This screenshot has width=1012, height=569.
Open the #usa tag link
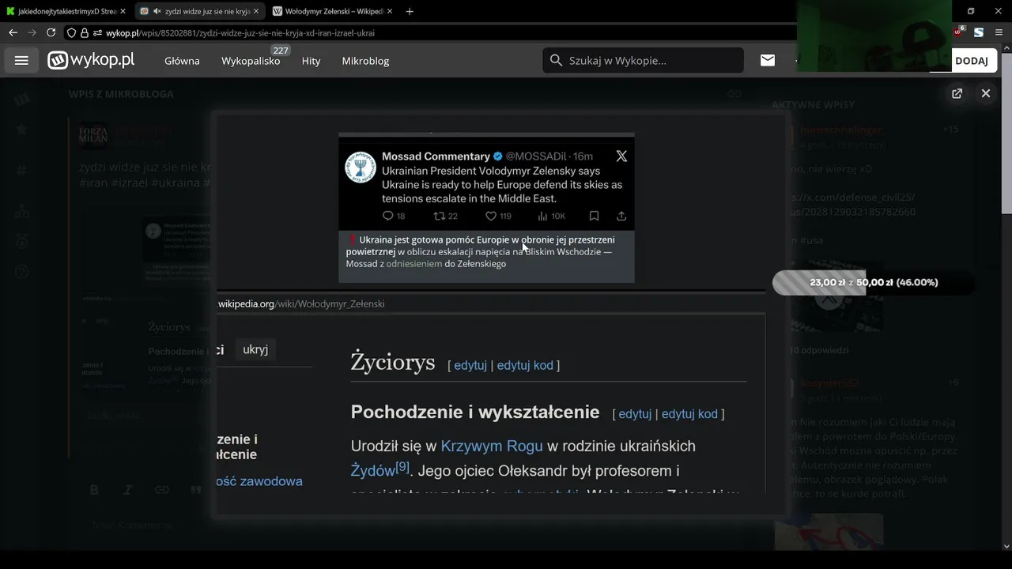tap(812, 240)
